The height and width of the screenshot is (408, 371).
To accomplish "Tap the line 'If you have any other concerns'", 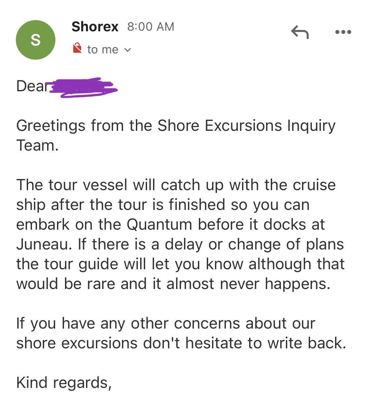I will pyautogui.click(x=166, y=323).
